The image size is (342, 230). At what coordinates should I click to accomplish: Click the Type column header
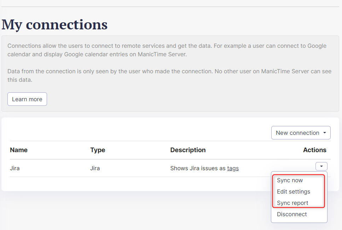point(98,150)
